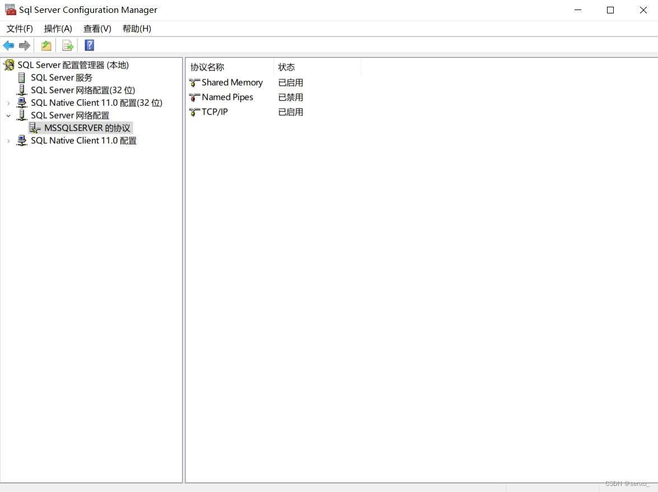Screen dimensions: 658x492
Task: Click the 已启用 status of TCP/IP
Action: point(291,112)
